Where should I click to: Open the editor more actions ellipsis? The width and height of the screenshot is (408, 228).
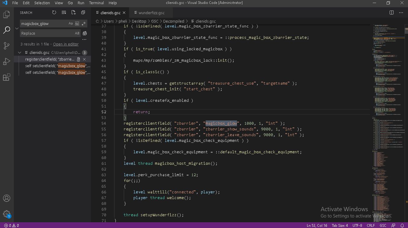401,13
